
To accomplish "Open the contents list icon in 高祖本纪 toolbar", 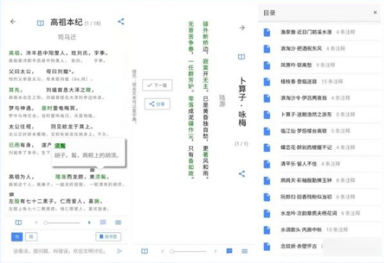I will tap(118, 222).
